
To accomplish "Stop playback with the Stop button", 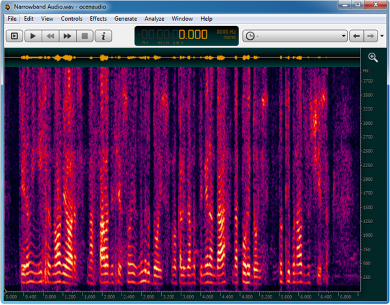I will (x=84, y=36).
